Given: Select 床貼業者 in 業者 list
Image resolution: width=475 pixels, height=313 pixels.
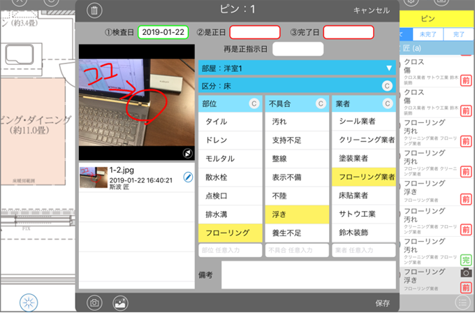Looking at the screenshot, I should coord(364,196).
